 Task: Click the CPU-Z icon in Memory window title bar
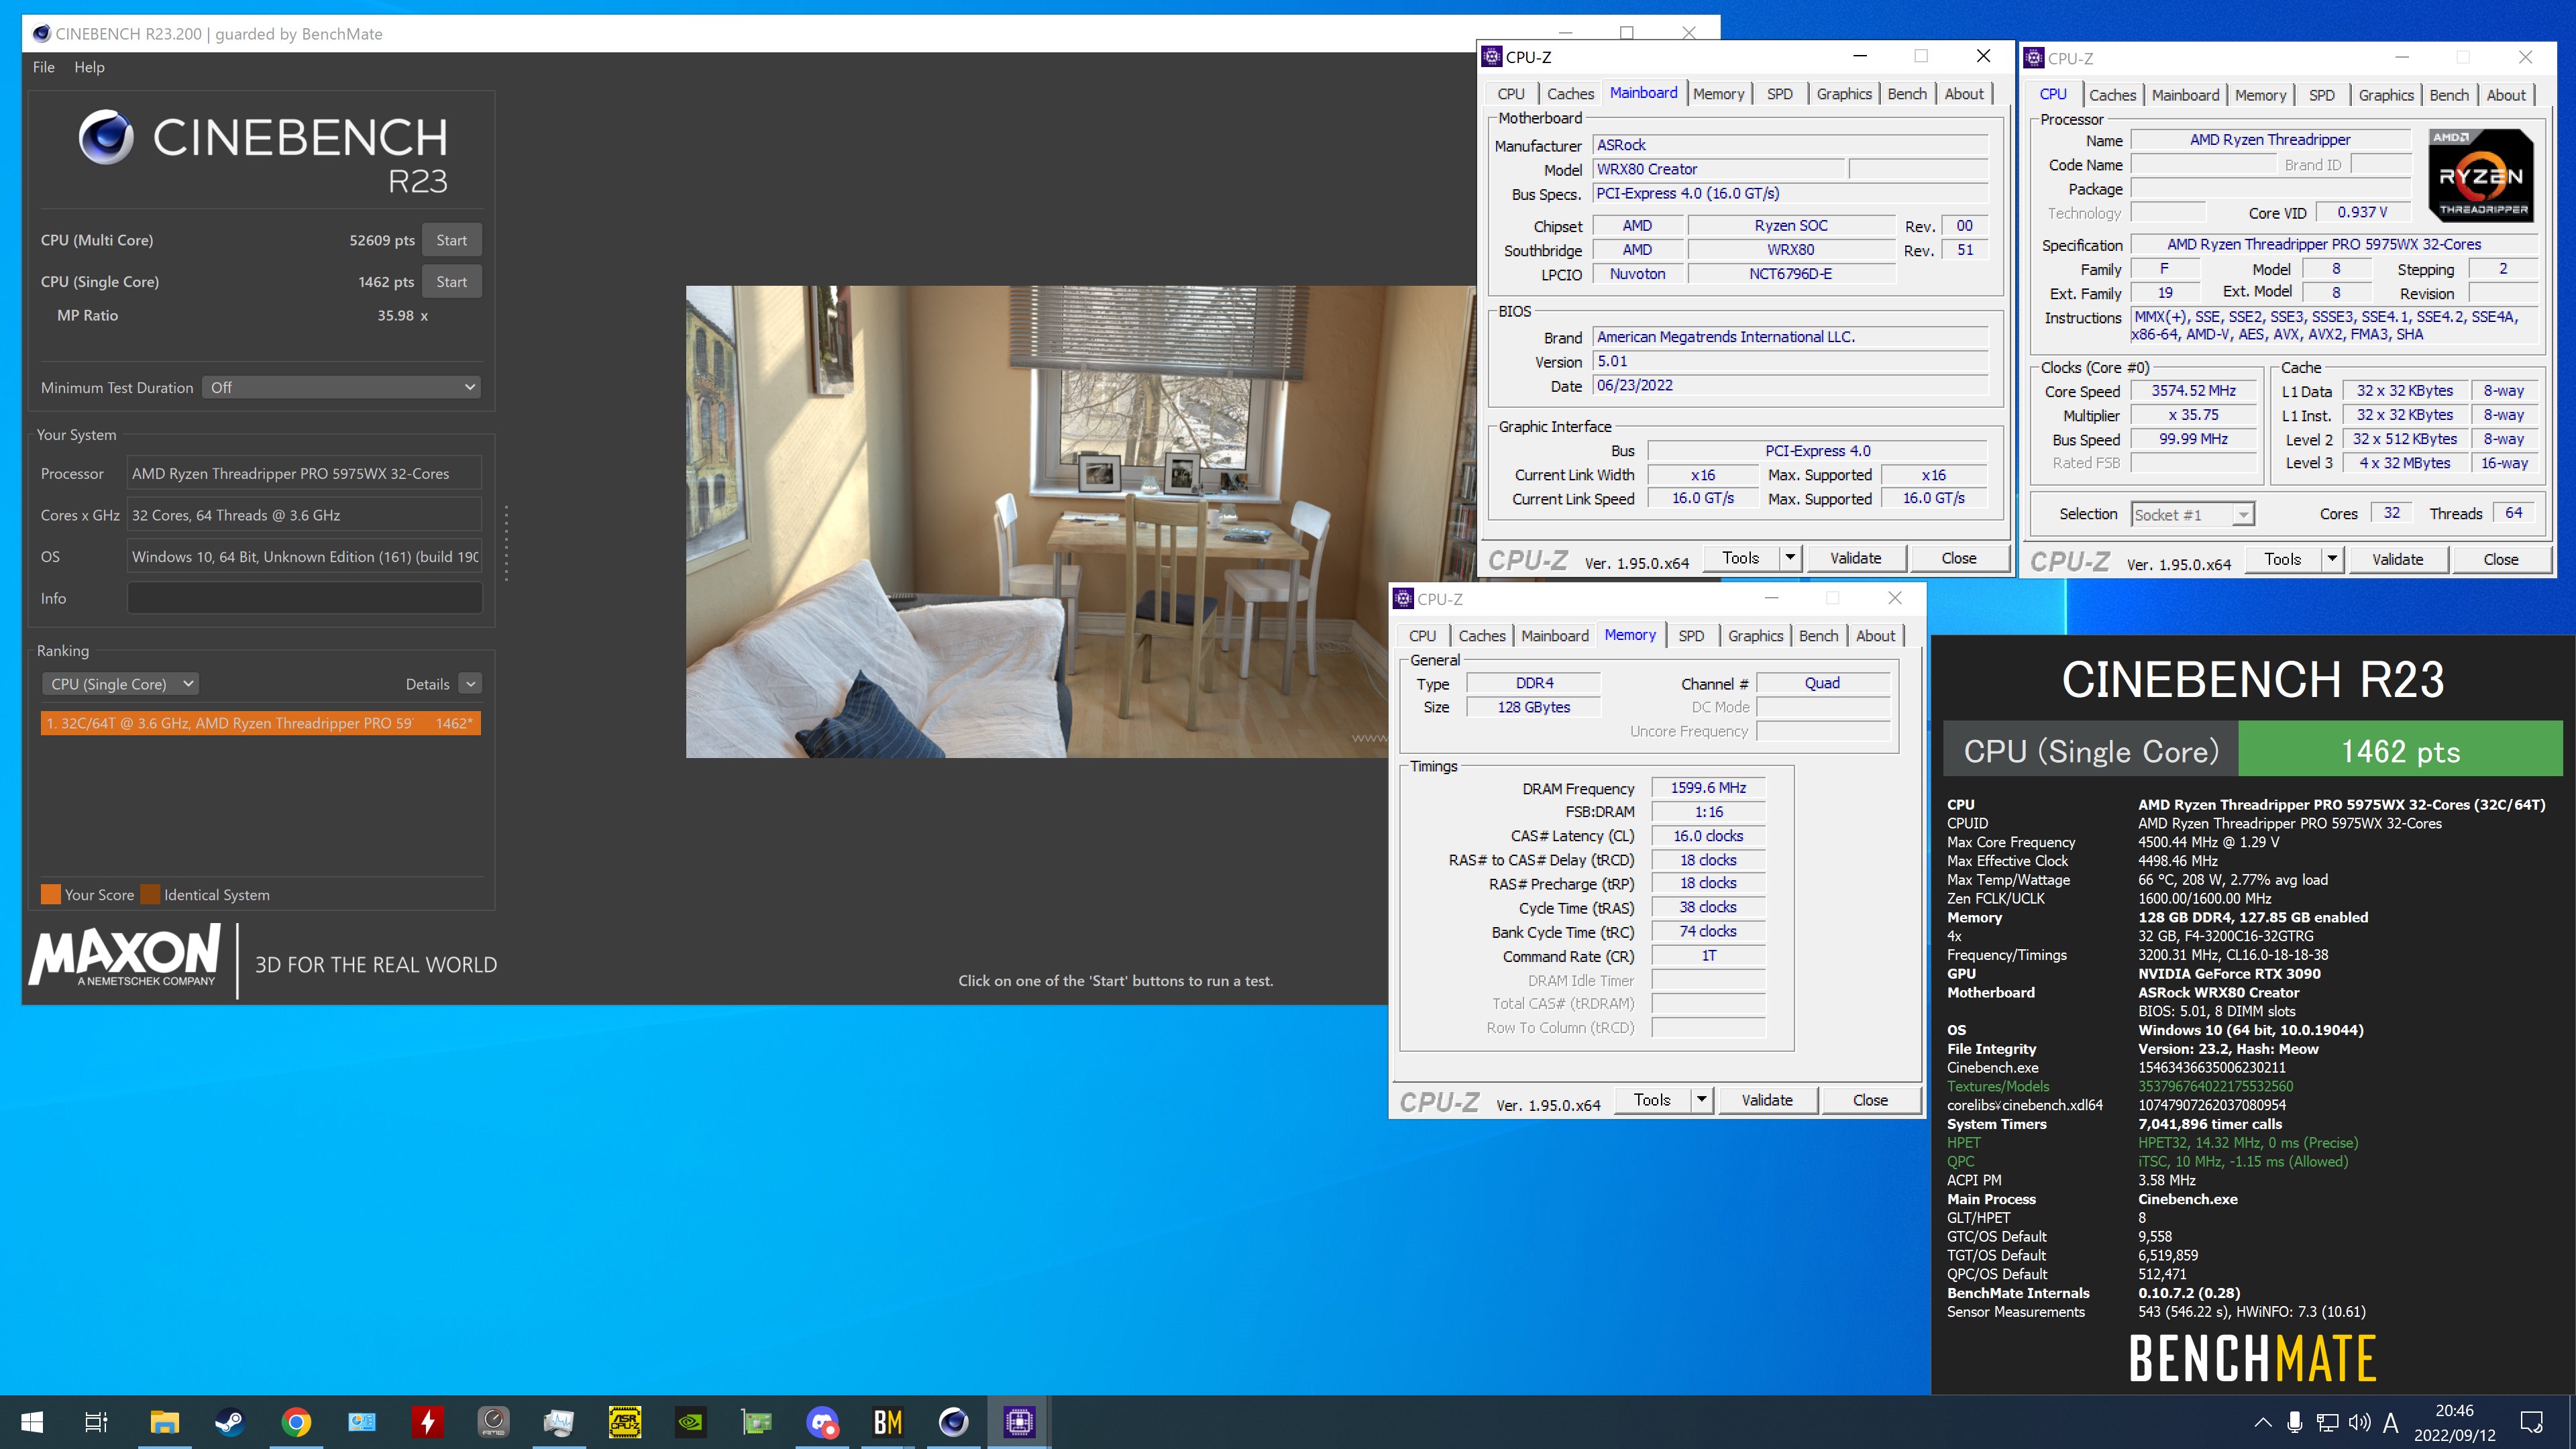1403,599
